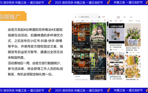Switch to the 用户 tab at the top right
The image size is (148, 93).
(x=125, y=17)
